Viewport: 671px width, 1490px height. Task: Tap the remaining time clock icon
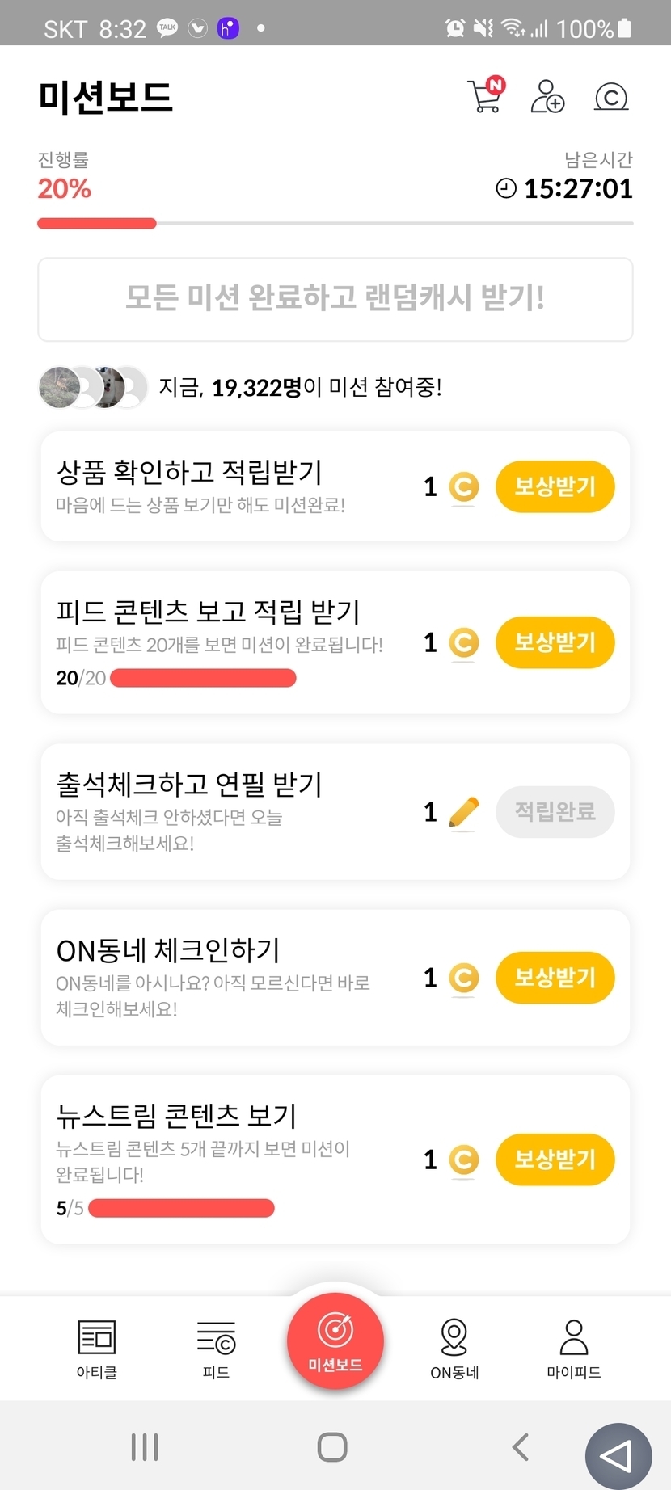506,188
